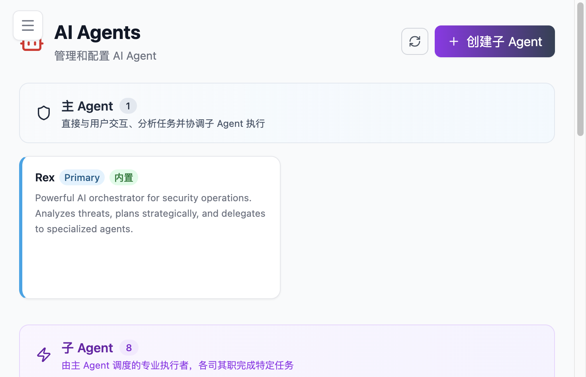
Task: Select the 主 Agent count badge showing 1
Action: 128,106
